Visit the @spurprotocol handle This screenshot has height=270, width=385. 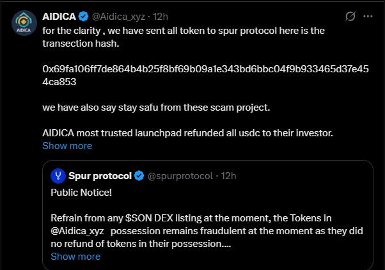(x=181, y=175)
